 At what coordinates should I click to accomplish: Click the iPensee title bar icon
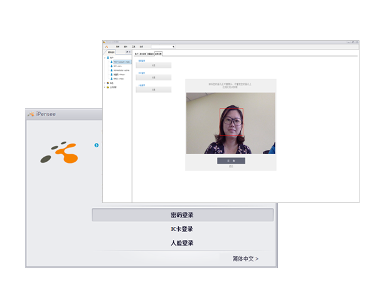[x=30, y=114]
